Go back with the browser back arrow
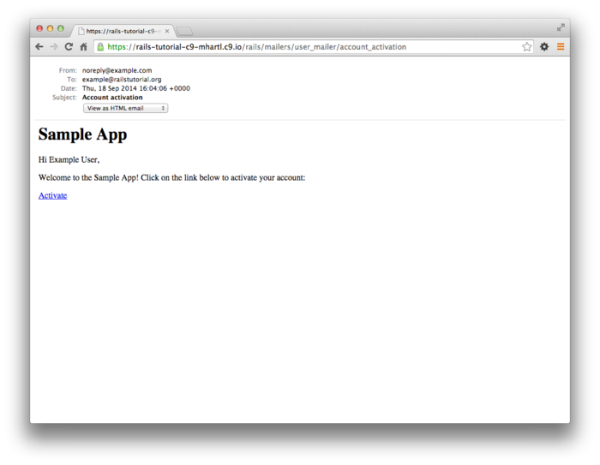The height and width of the screenshot is (465, 600). [39, 46]
